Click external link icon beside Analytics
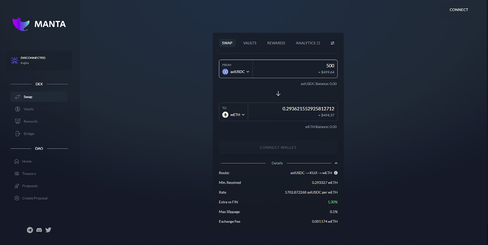The width and height of the screenshot is (488, 245). (x=318, y=43)
